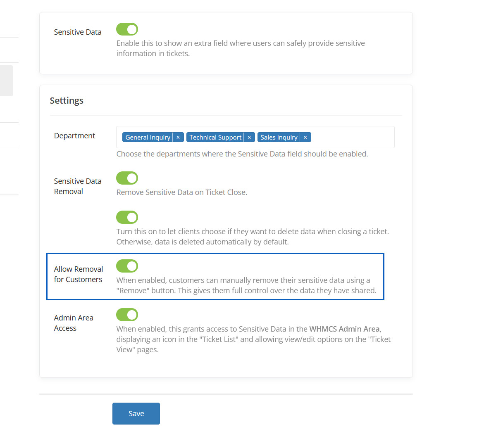Viewport: 496px width, 446px height.
Task: Click the Settings section heading
Action: click(x=67, y=101)
